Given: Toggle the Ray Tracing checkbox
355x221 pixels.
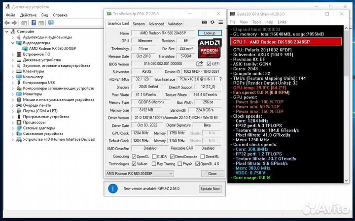Looking at the screenshot, I should (x=154, y=164).
